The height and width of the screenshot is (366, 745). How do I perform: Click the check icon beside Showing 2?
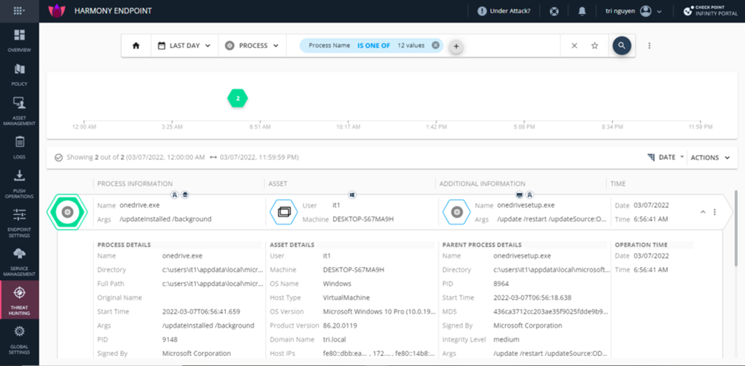pos(58,157)
